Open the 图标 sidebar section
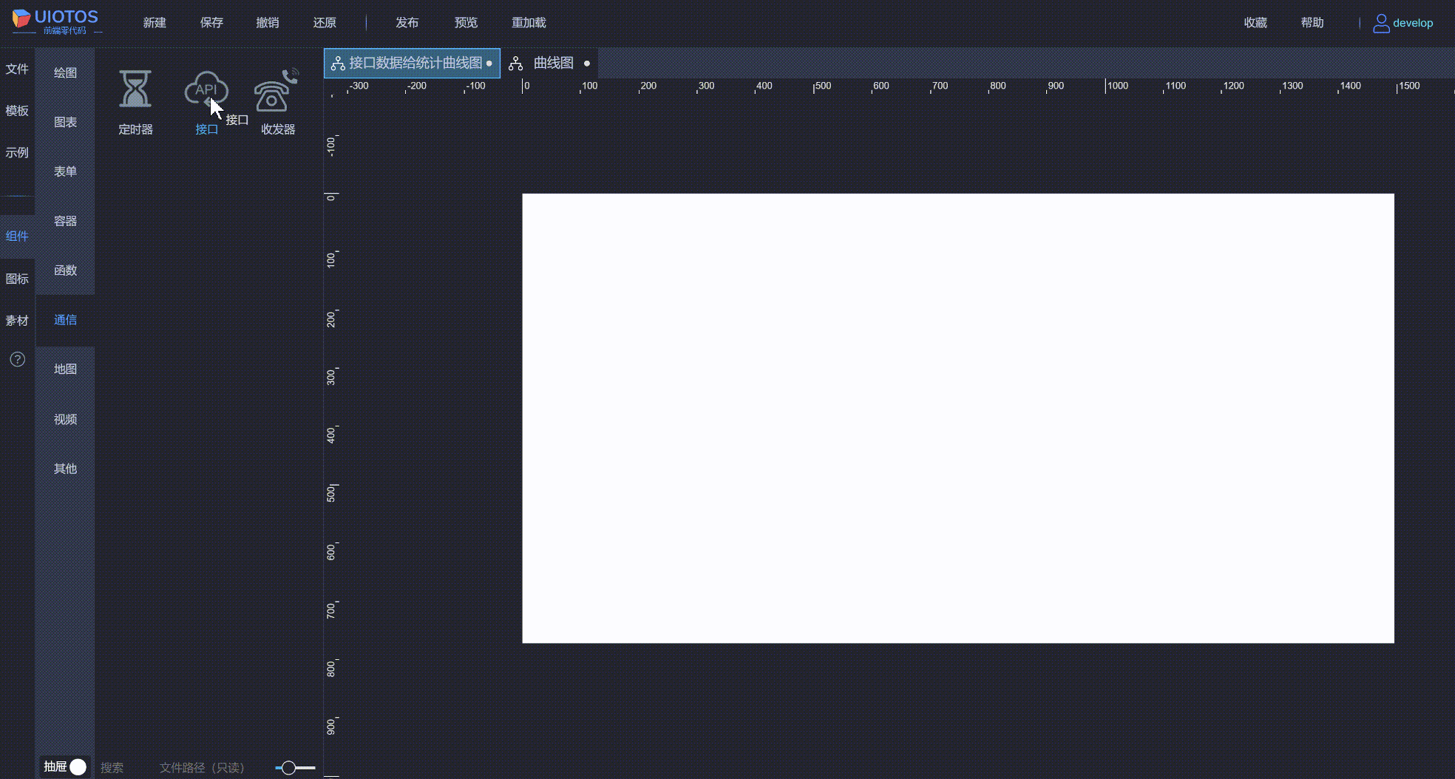Screen dimensions: 1455x779 [x=16, y=278]
